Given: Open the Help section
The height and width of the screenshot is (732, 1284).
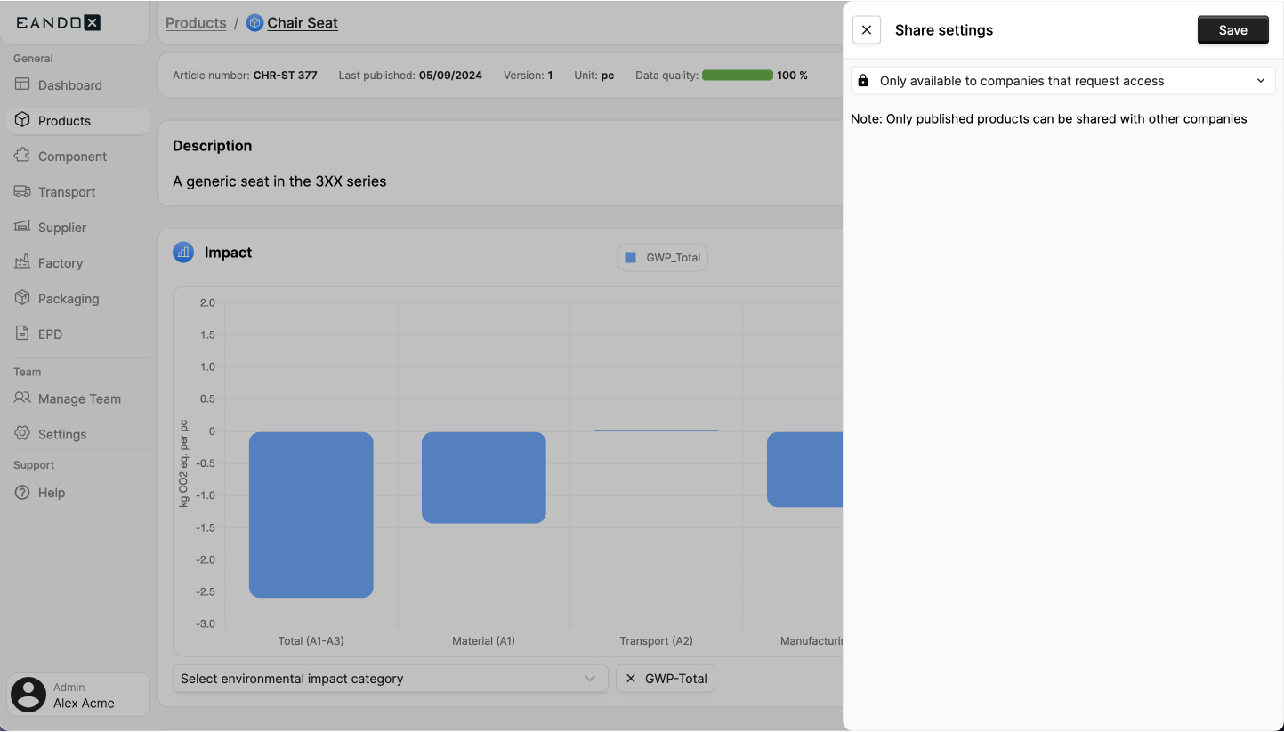Looking at the screenshot, I should click(51, 492).
